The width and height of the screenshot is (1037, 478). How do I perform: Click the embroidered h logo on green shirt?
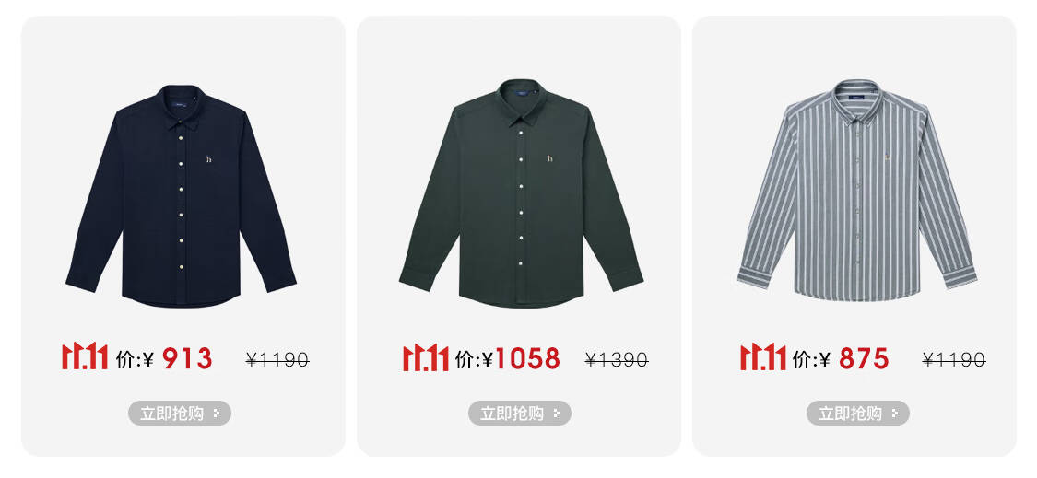(x=550, y=158)
